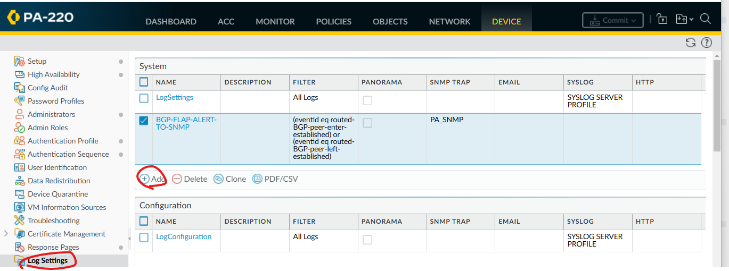Click the refresh icon
The width and height of the screenshot is (729, 271).
(x=691, y=43)
